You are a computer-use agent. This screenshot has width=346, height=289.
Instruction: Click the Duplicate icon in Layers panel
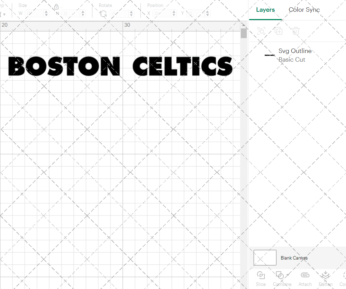coord(279,31)
